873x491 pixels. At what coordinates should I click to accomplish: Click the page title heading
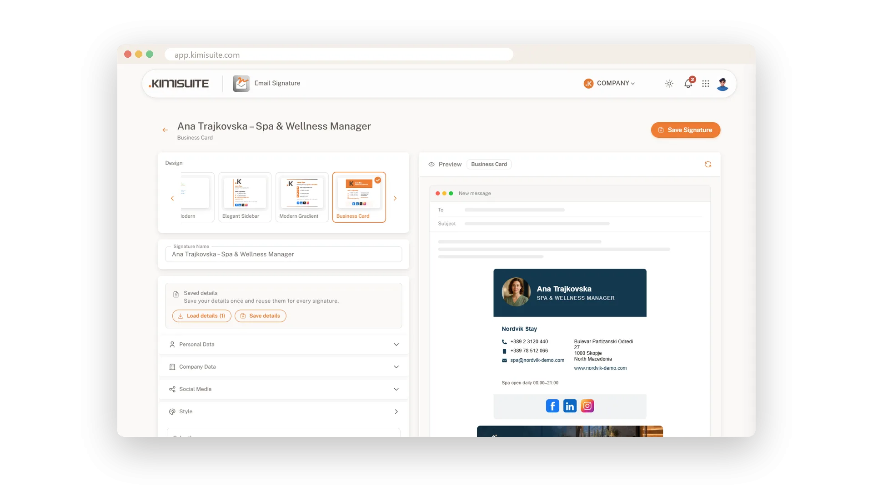point(274,126)
